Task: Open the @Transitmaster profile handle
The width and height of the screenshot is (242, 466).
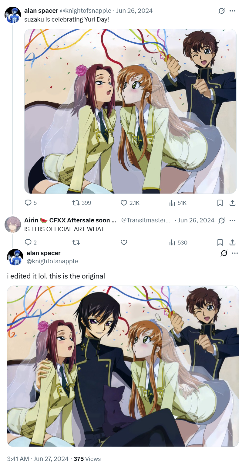Action: (x=146, y=220)
